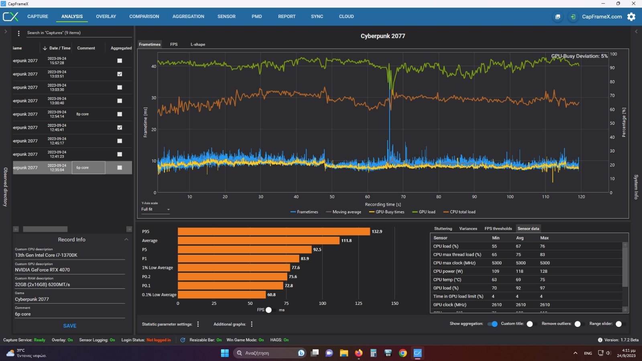642x361 pixels.
Task: Uncheck the 13:03:51 capture Aggregated checkbox
Action: 120,74
